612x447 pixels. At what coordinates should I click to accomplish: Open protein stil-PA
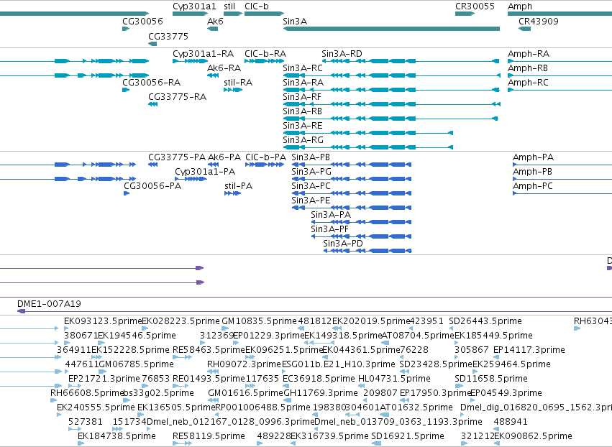pos(239,186)
